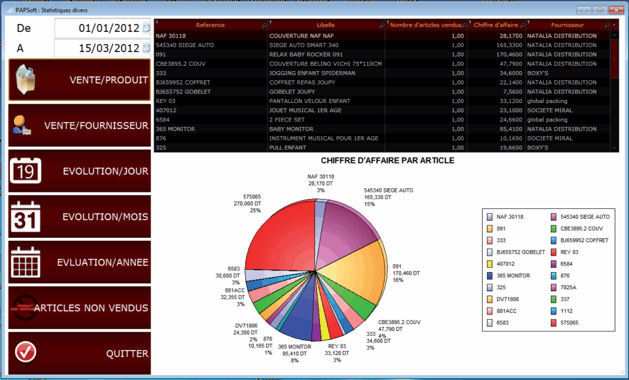Click the table's vertical scrollbar down arrow
The width and height of the screenshot is (629, 380).
(615, 148)
